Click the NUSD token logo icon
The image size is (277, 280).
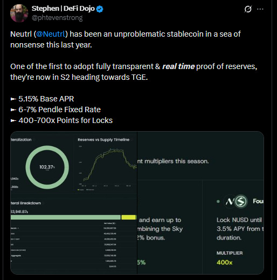click(x=241, y=201)
